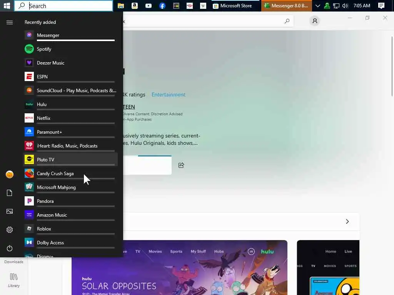Click the Microsoft Store search magnifier

(287, 21)
